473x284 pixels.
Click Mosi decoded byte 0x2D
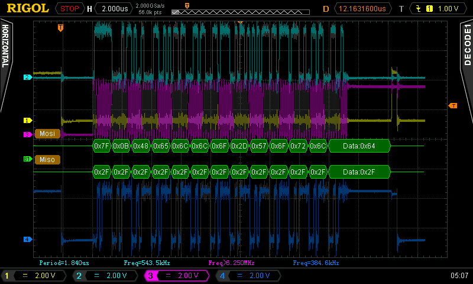(239, 146)
